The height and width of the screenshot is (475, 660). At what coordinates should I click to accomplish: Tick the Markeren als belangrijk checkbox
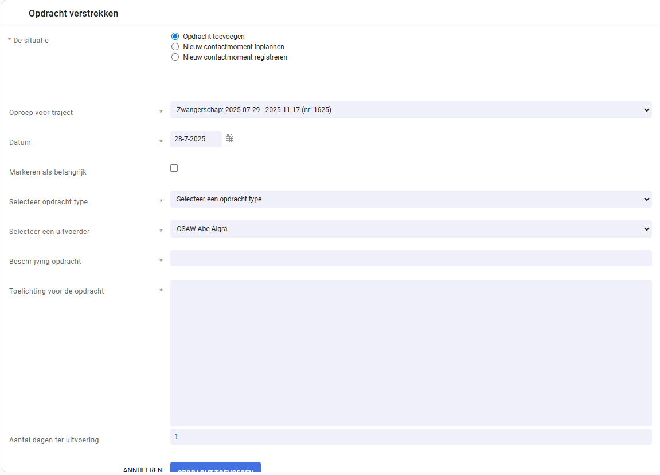coord(174,168)
